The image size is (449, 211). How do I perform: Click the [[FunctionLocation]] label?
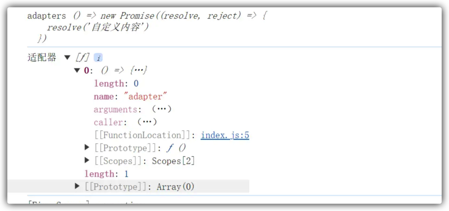[143, 135]
